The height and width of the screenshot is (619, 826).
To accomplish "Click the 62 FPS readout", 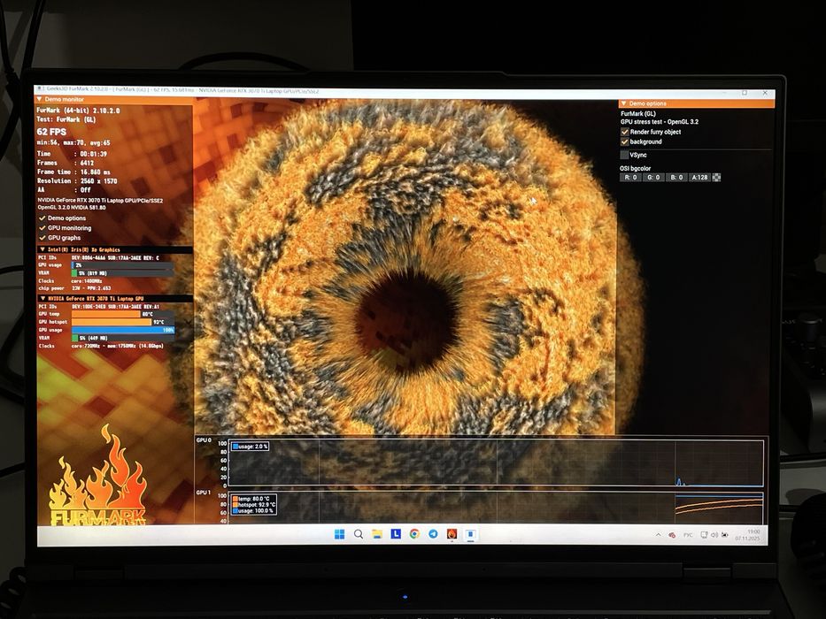I will coord(51,132).
